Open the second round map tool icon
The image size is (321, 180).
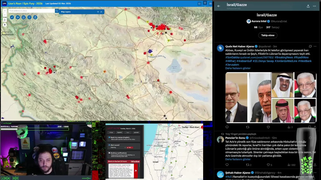(x=18, y=17)
